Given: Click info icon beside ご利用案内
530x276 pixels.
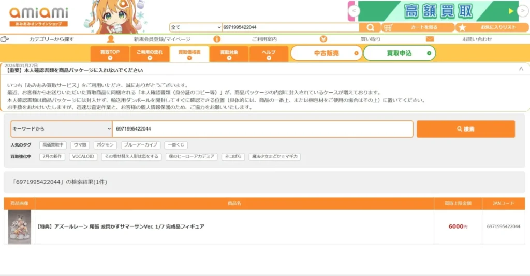Looking at the screenshot, I should point(217,39).
